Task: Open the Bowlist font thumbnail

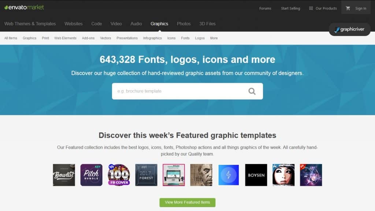Action: tap(64, 175)
